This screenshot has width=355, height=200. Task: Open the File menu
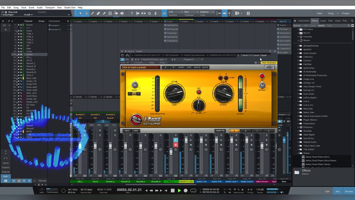pyautogui.click(x=3, y=7)
